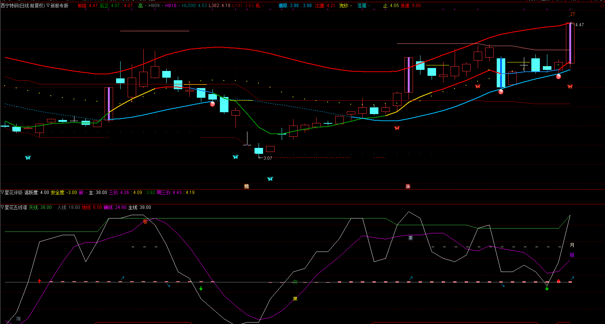Click the cyan butterfly just above 榜 marker
605x324 pixels.
[x=270, y=179]
